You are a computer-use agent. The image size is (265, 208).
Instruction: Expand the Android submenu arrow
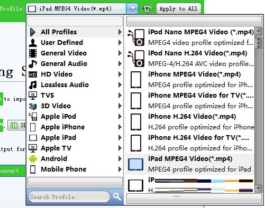pos(120,159)
